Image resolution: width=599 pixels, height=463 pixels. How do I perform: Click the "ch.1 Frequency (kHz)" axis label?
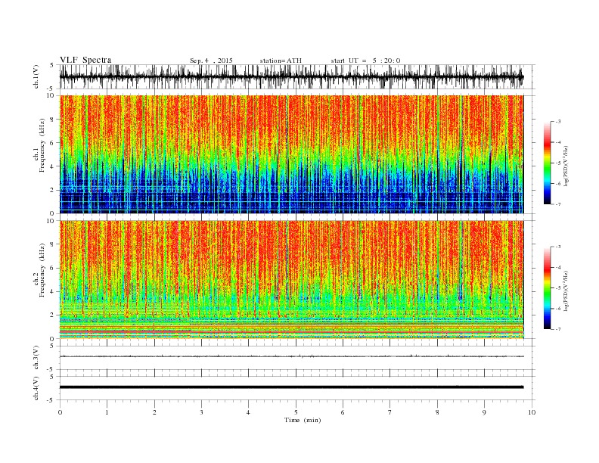39,145
